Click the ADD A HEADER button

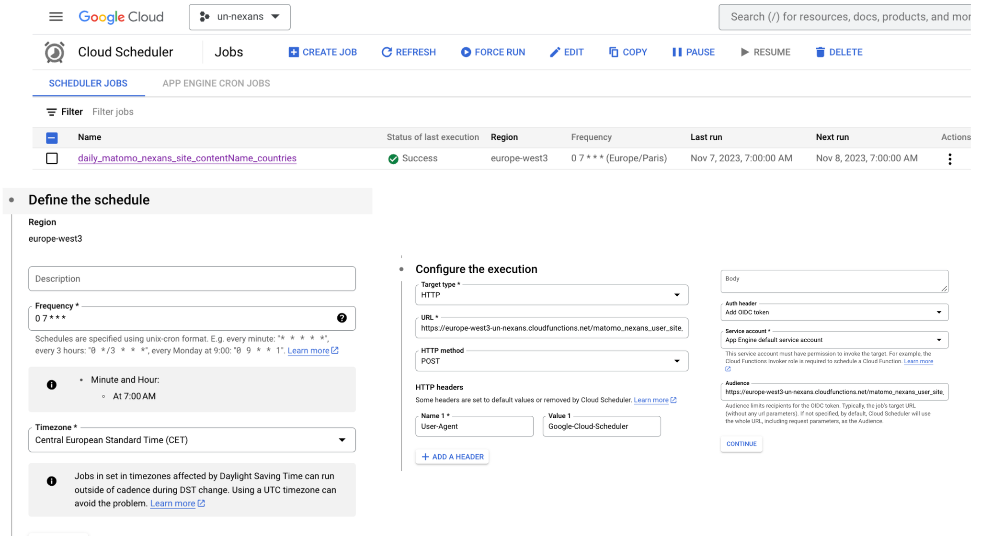coord(452,457)
